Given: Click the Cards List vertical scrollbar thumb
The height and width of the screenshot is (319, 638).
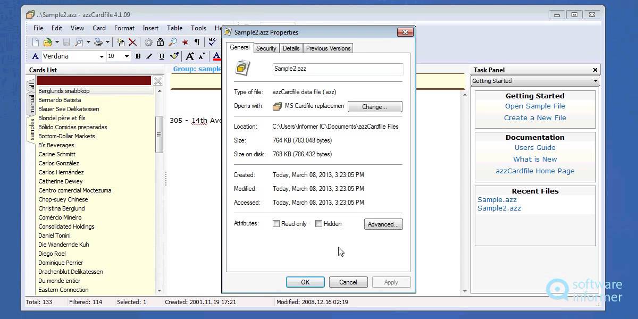Looking at the screenshot, I should (159, 135).
